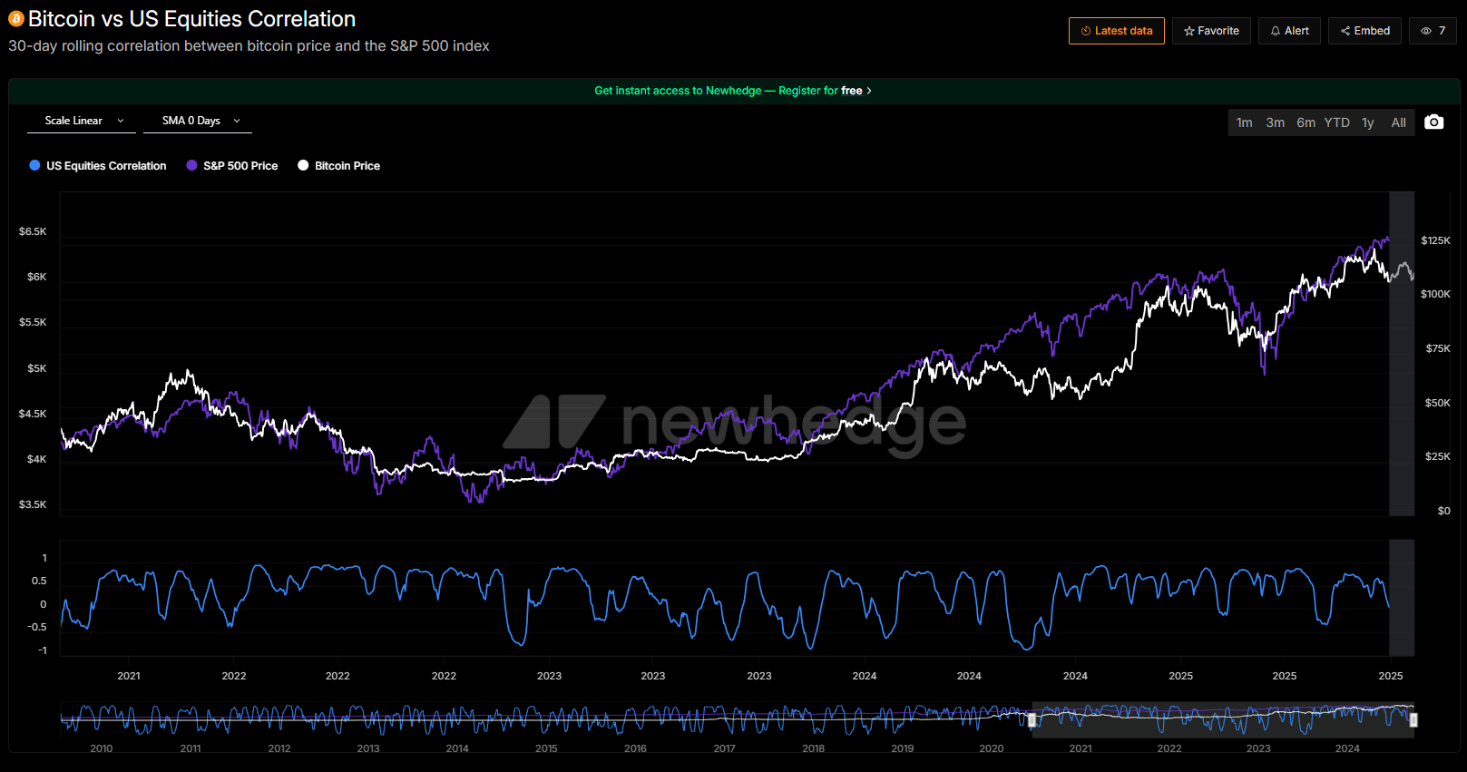This screenshot has width=1467, height=772.
Task: Open the Register for free banner link
Action: [x=733, y=91]
